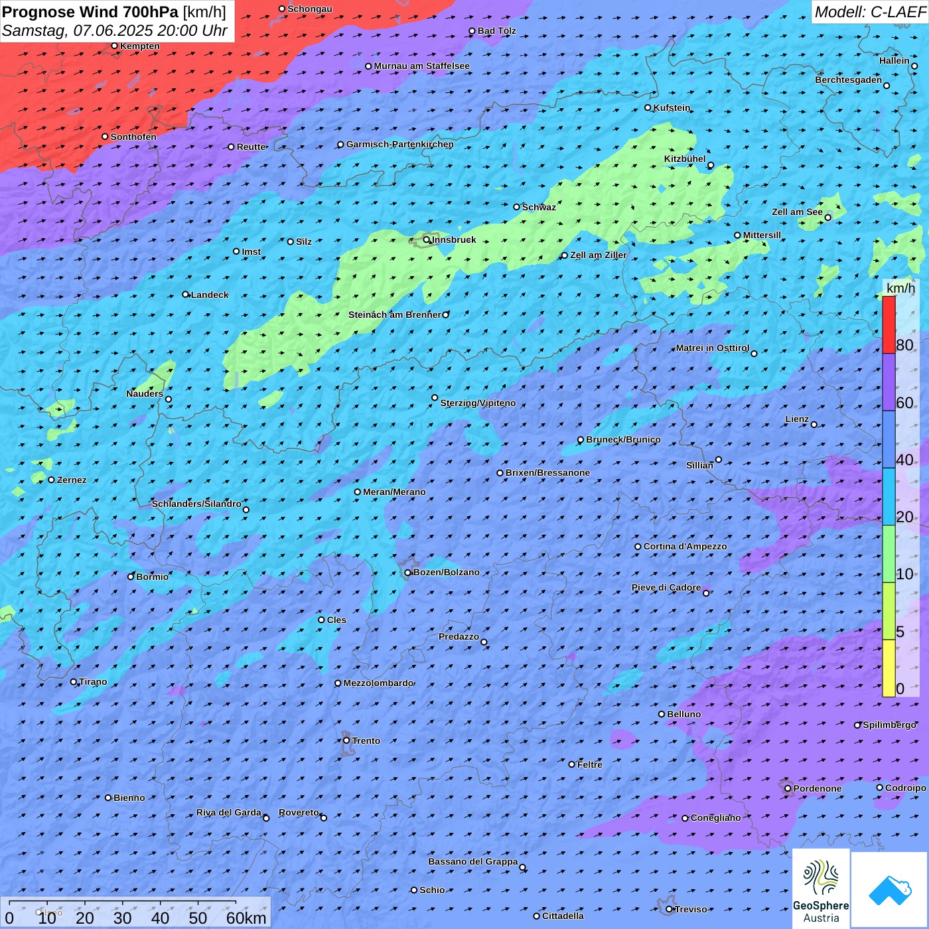
Task: Click the 'Codroipo' label
Action: (906, 788)
